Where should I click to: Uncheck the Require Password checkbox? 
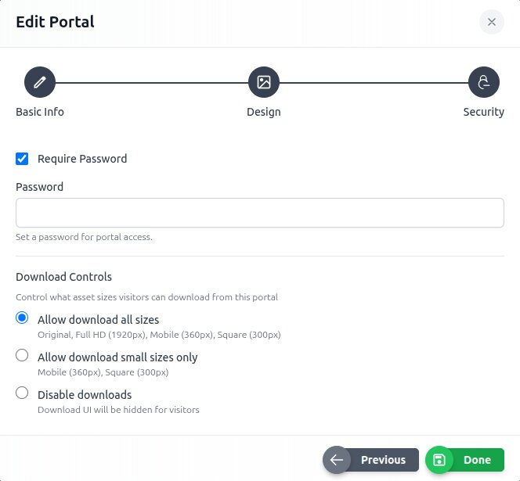click(x=22, y=159)
